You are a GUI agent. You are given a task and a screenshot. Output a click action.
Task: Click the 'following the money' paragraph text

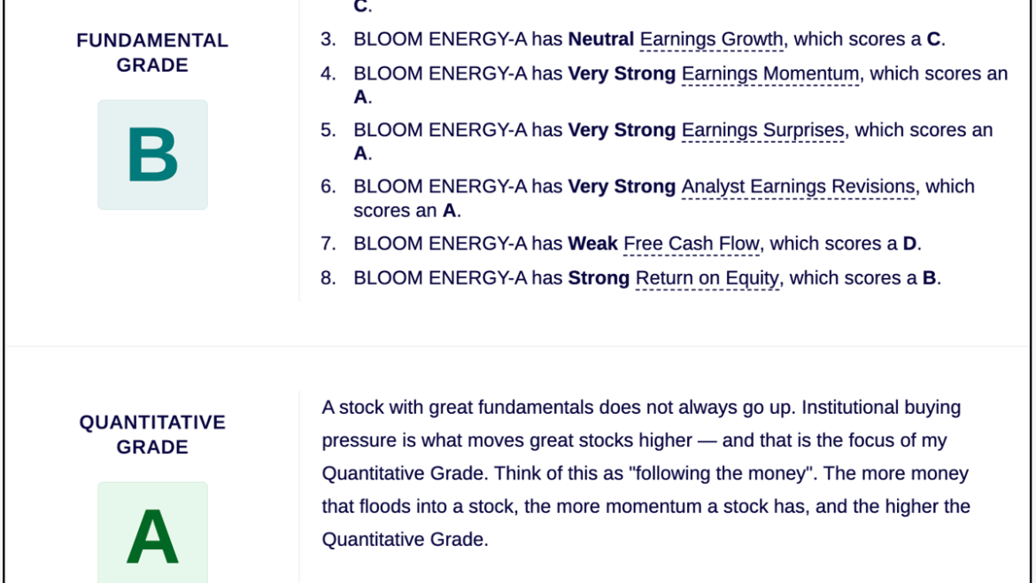[646, 473]
